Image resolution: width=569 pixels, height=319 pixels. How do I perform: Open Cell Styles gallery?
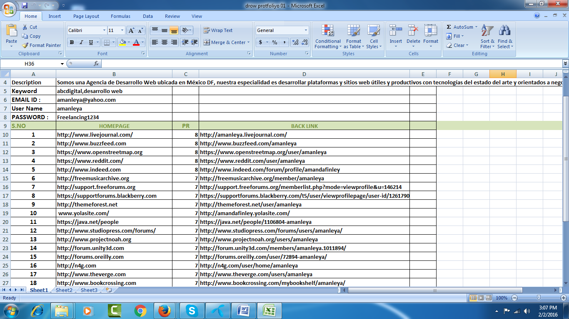[374, 37]
